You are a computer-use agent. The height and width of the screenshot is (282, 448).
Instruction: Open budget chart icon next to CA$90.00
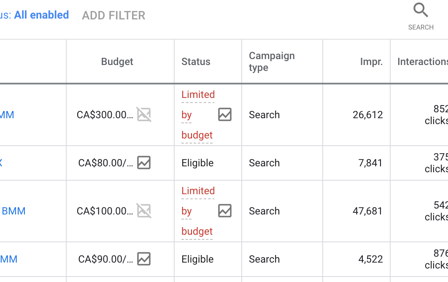pyautogui.click(x=144, y=259)
